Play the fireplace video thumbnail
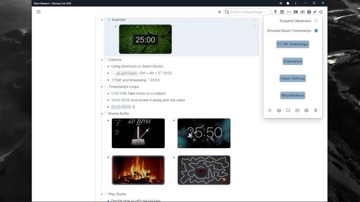Viewport: 360px width, 202px height. point(138,170)
